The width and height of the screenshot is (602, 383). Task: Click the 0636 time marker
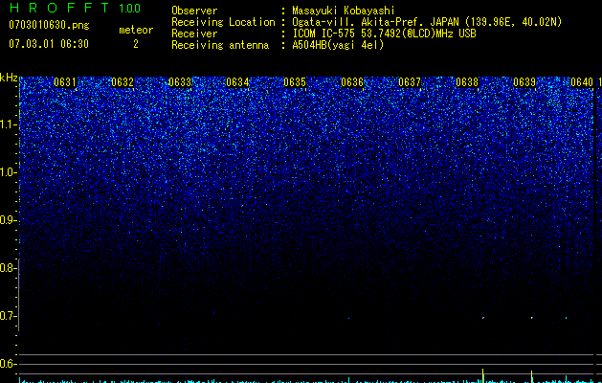coord(352,82)
